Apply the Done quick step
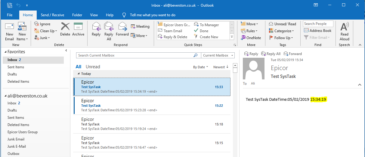365x157 pixels. point(201,31)
